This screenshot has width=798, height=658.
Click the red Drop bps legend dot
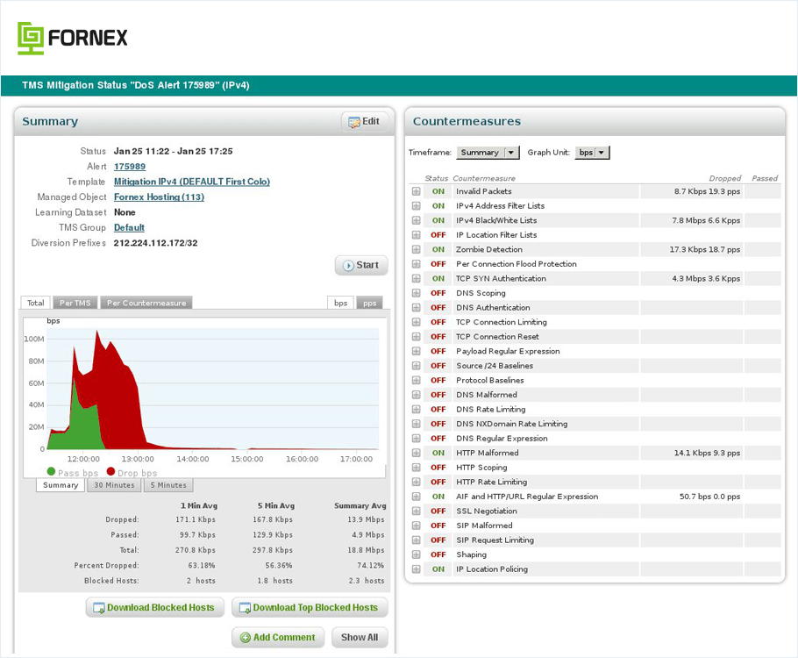pyautogui.click(x=110, y=472)
